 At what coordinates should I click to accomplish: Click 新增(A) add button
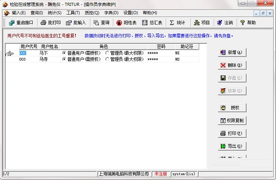coord(232,52)
